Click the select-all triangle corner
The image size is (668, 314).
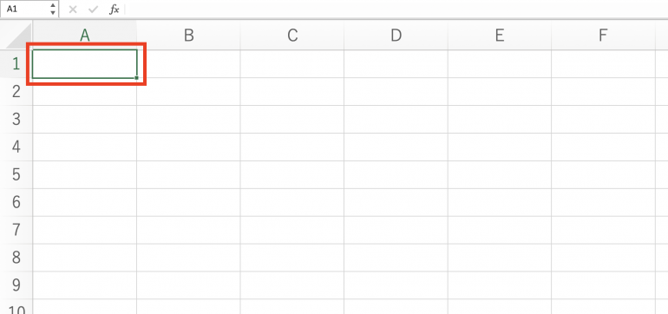pos(16,36)
